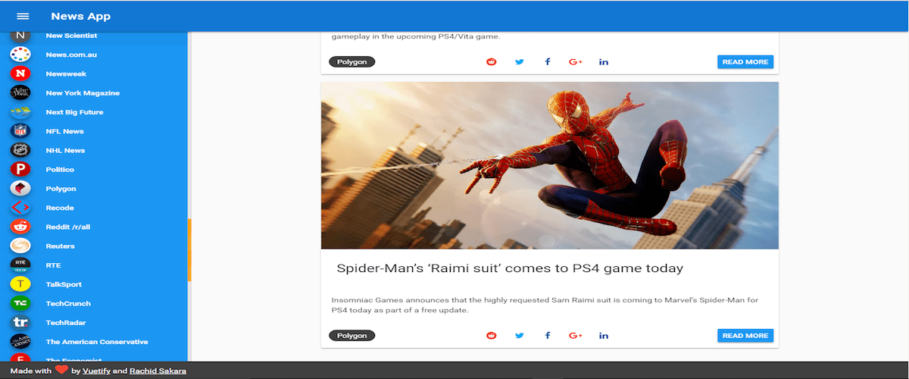Image resolution: width=909 pixels, height=379 pixels.
Task: Click the Politico red P icon
Action: [20, 169]
